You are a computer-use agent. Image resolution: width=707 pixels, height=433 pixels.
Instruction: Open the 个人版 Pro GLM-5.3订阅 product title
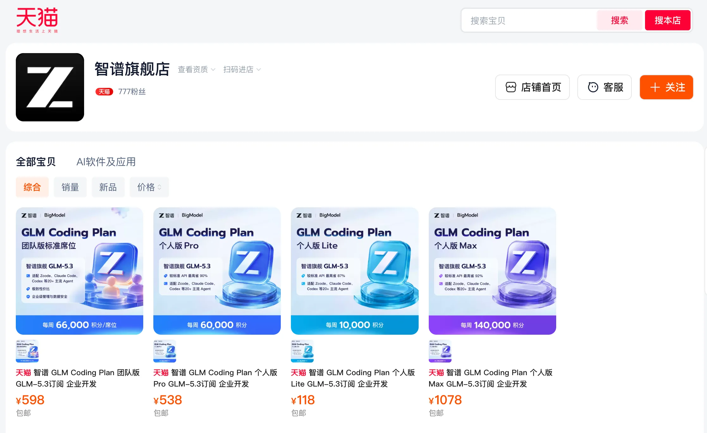click(x=216, y=378)
